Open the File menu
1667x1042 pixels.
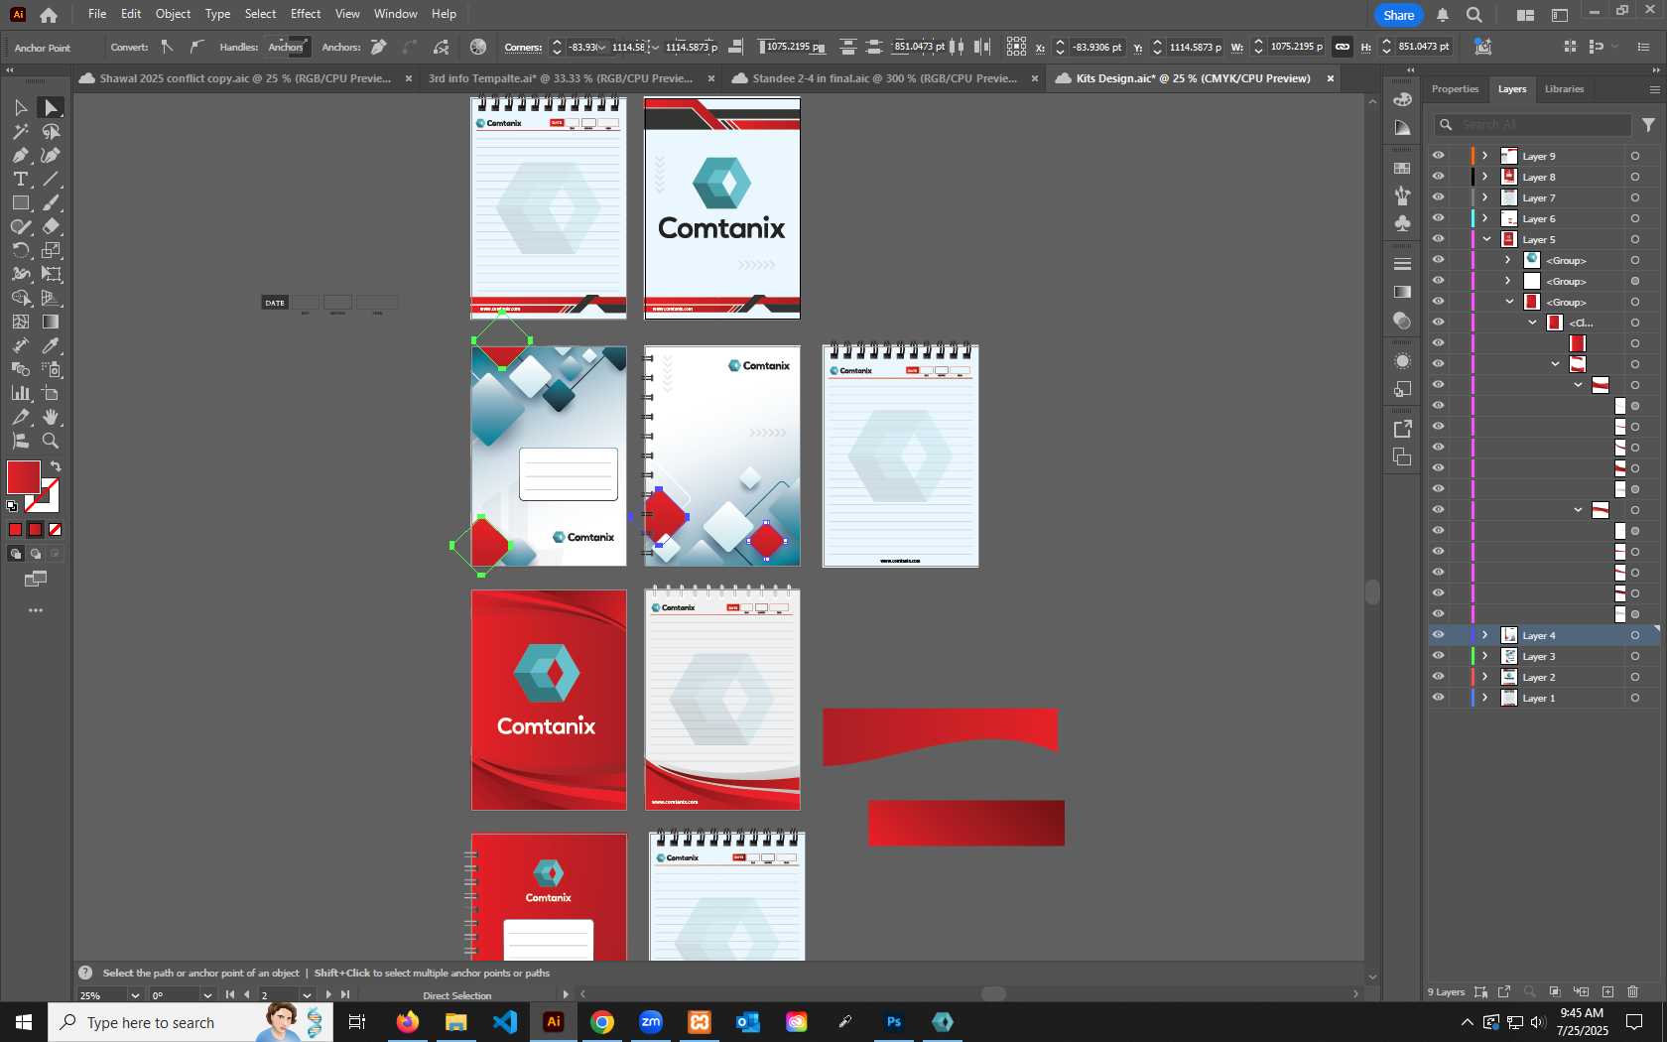97,14
